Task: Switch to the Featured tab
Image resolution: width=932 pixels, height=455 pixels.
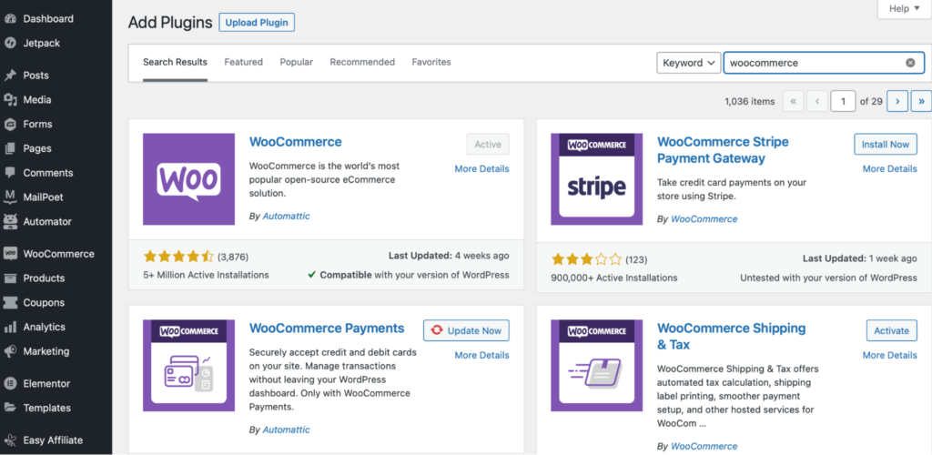Action: click(243, 62)
